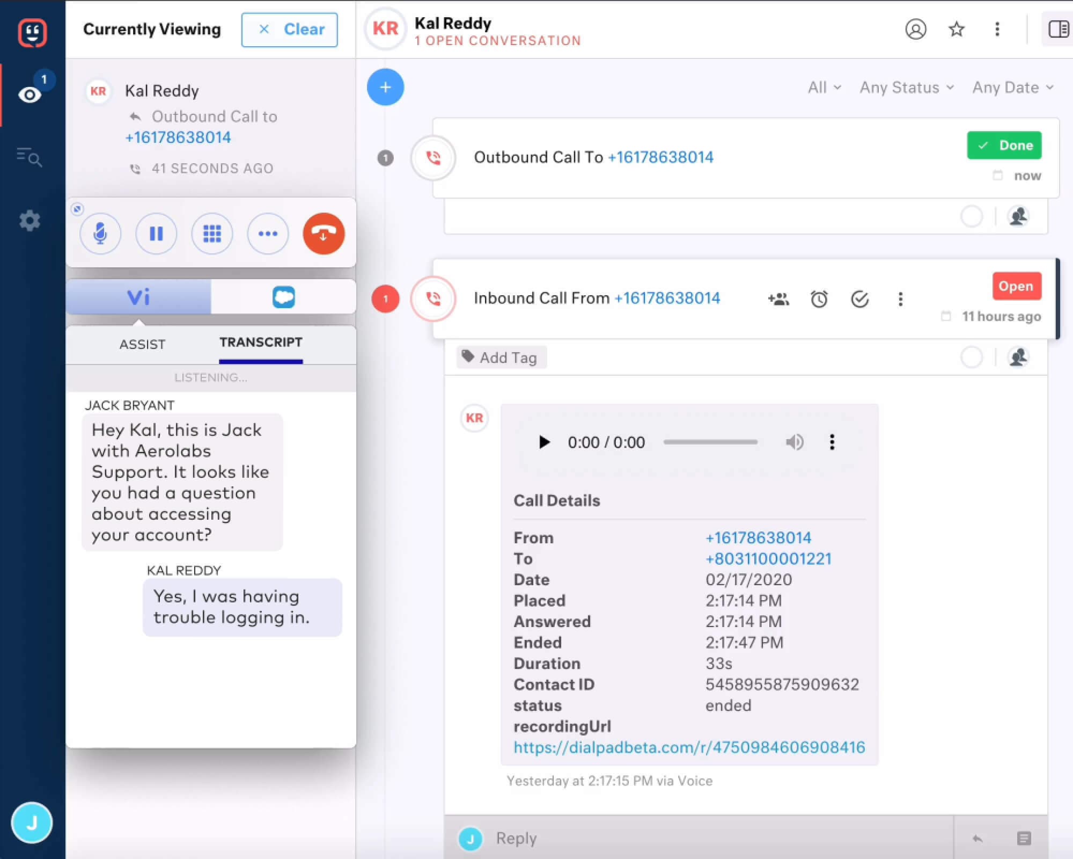Switch to the Assist tab
Screen dimensions: 1073x859
point(142,344)
